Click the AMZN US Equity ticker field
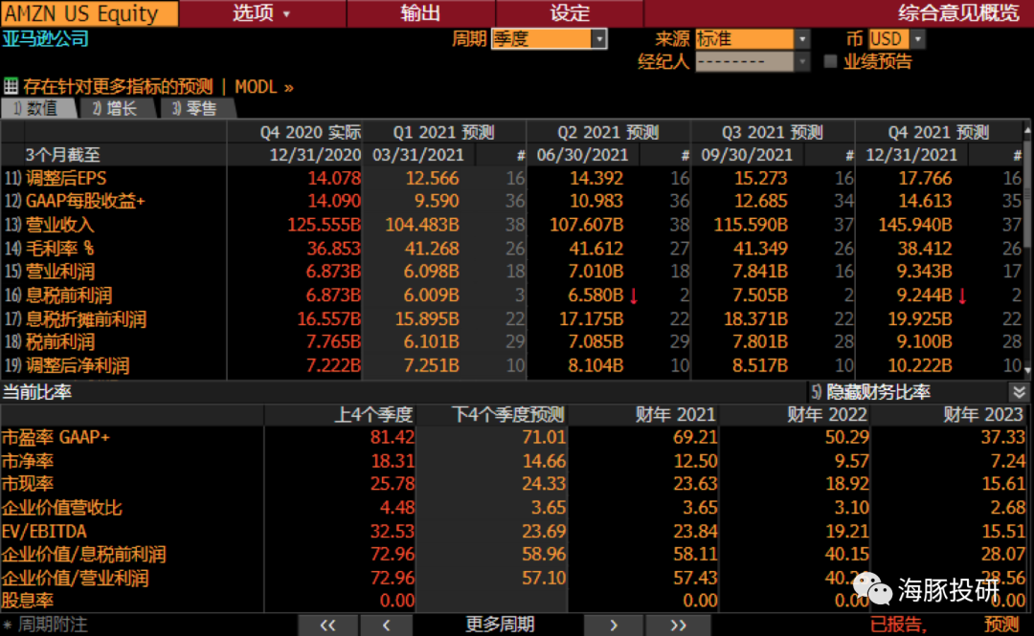This screenshot has height=636, width=1034. tap(90, 13)
